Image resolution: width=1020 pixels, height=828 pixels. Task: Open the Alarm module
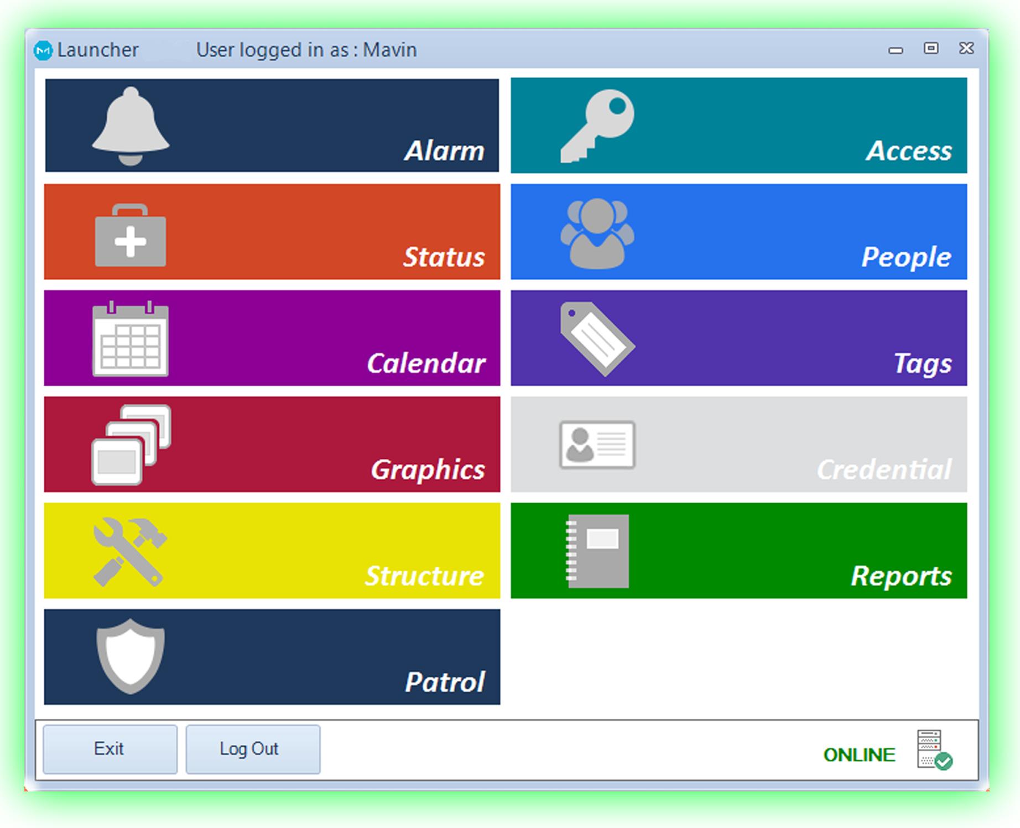(x=271, y=125)
